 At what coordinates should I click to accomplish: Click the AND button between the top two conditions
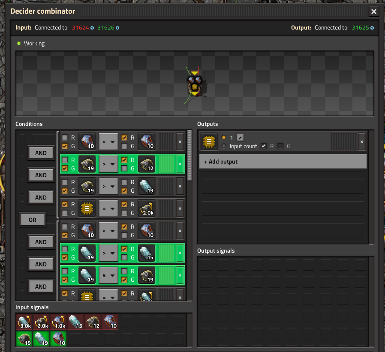click(x=41, y=153)
